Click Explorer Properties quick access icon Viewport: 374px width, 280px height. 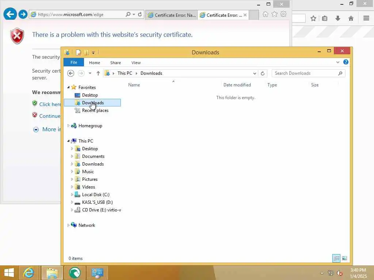(x=78, y=52)
